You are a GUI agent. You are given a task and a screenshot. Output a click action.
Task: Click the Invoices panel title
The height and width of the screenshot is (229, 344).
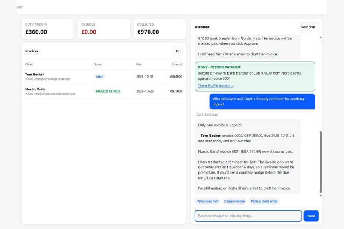tap(32, 51)
